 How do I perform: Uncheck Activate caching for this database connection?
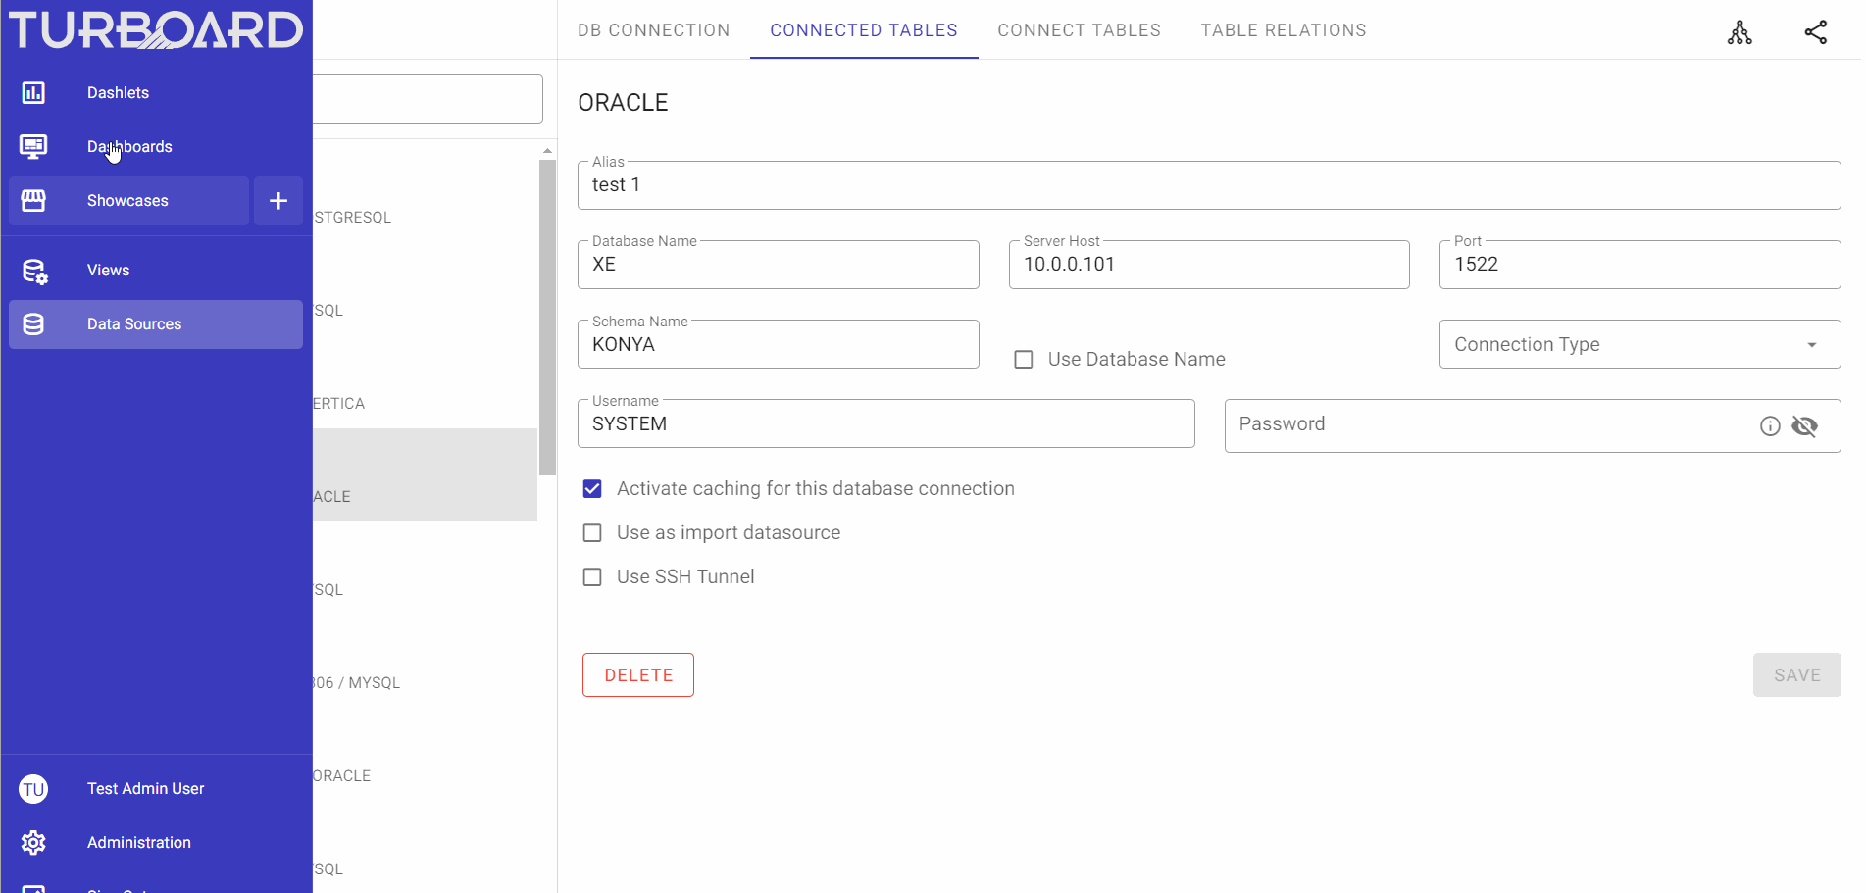(592, 489)
